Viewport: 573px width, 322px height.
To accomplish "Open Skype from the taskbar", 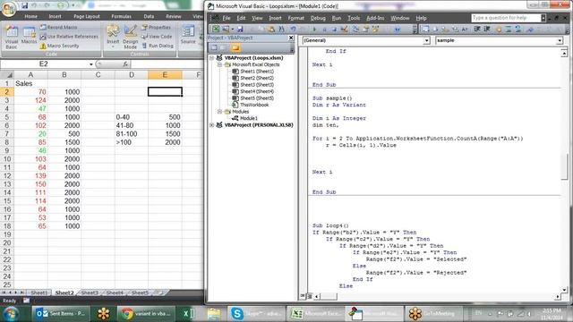I will (x=257, y=314).
